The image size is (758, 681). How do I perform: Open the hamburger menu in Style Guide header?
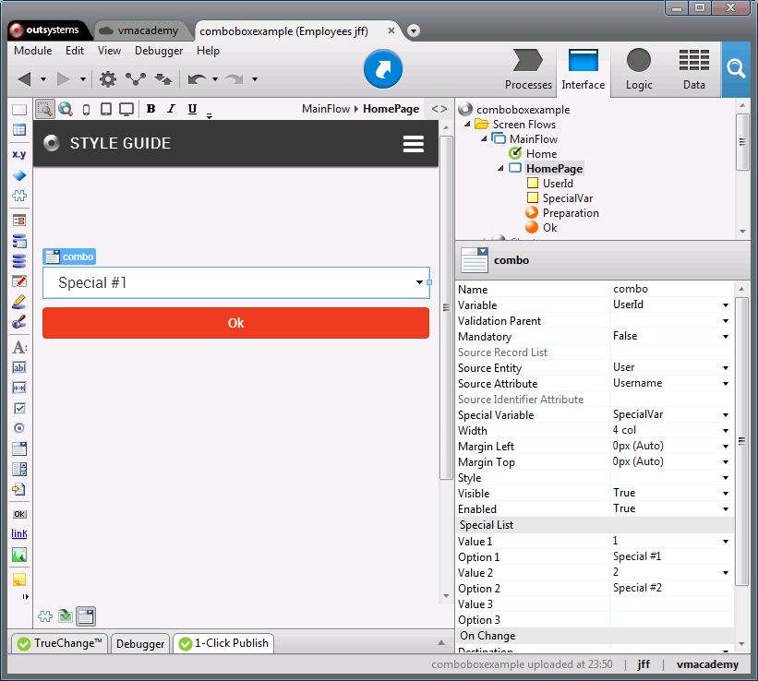tap(414, 144)
